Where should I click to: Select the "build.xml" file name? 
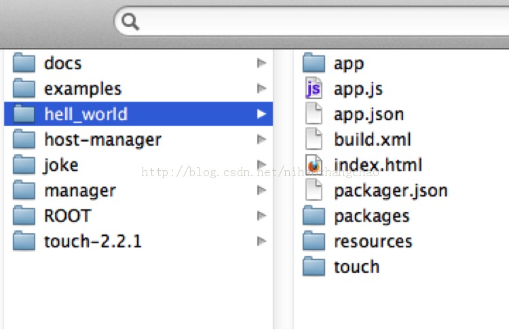point(373,140)
